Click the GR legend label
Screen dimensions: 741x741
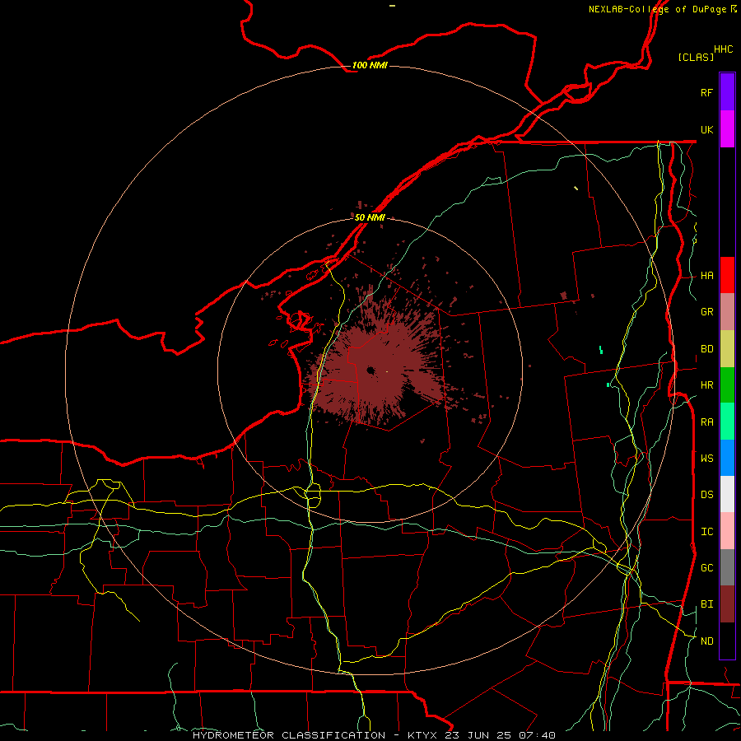pyautogui.click(x=706, y=312)
